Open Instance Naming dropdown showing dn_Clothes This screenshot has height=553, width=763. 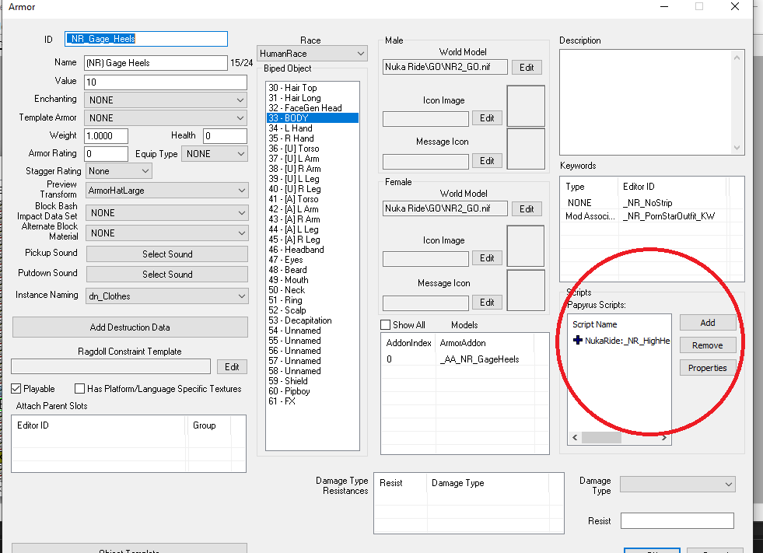point(167,296)
